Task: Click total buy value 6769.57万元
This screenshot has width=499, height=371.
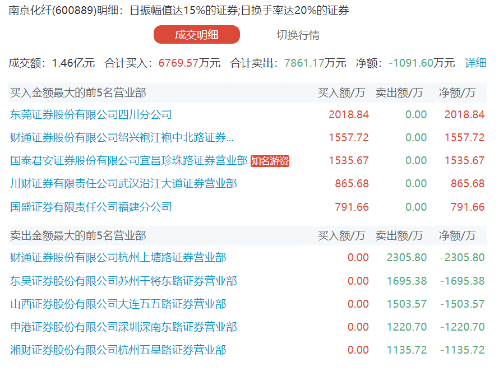Action: tap(190, 63)
